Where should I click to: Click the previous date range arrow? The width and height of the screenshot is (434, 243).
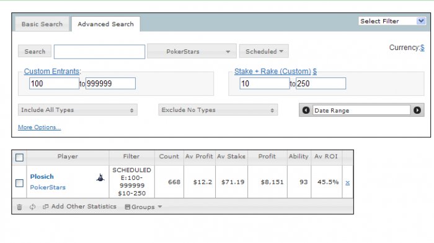point(306,110)
